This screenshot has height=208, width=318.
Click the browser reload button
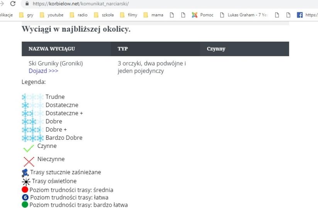(13, 3)
